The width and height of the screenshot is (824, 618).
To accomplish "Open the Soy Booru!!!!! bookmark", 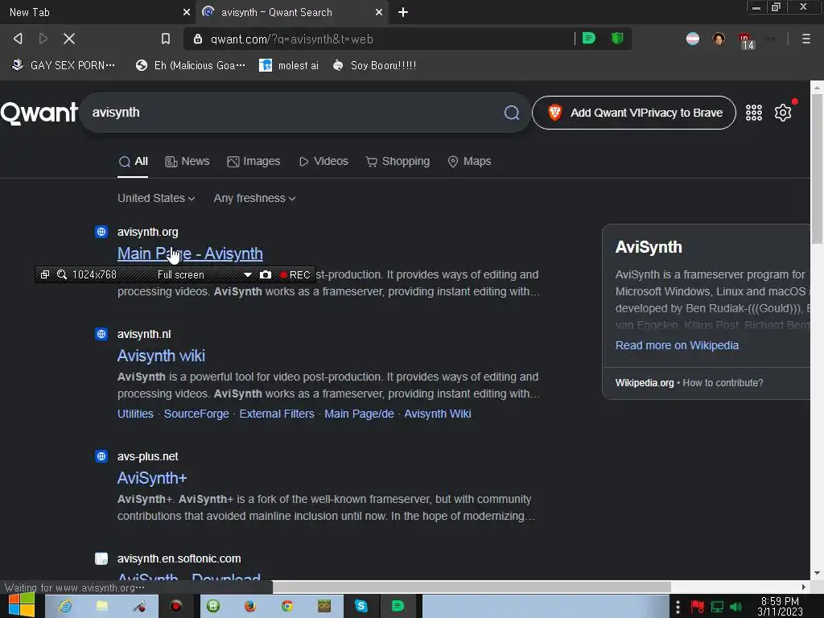I will tap(375, 65).
